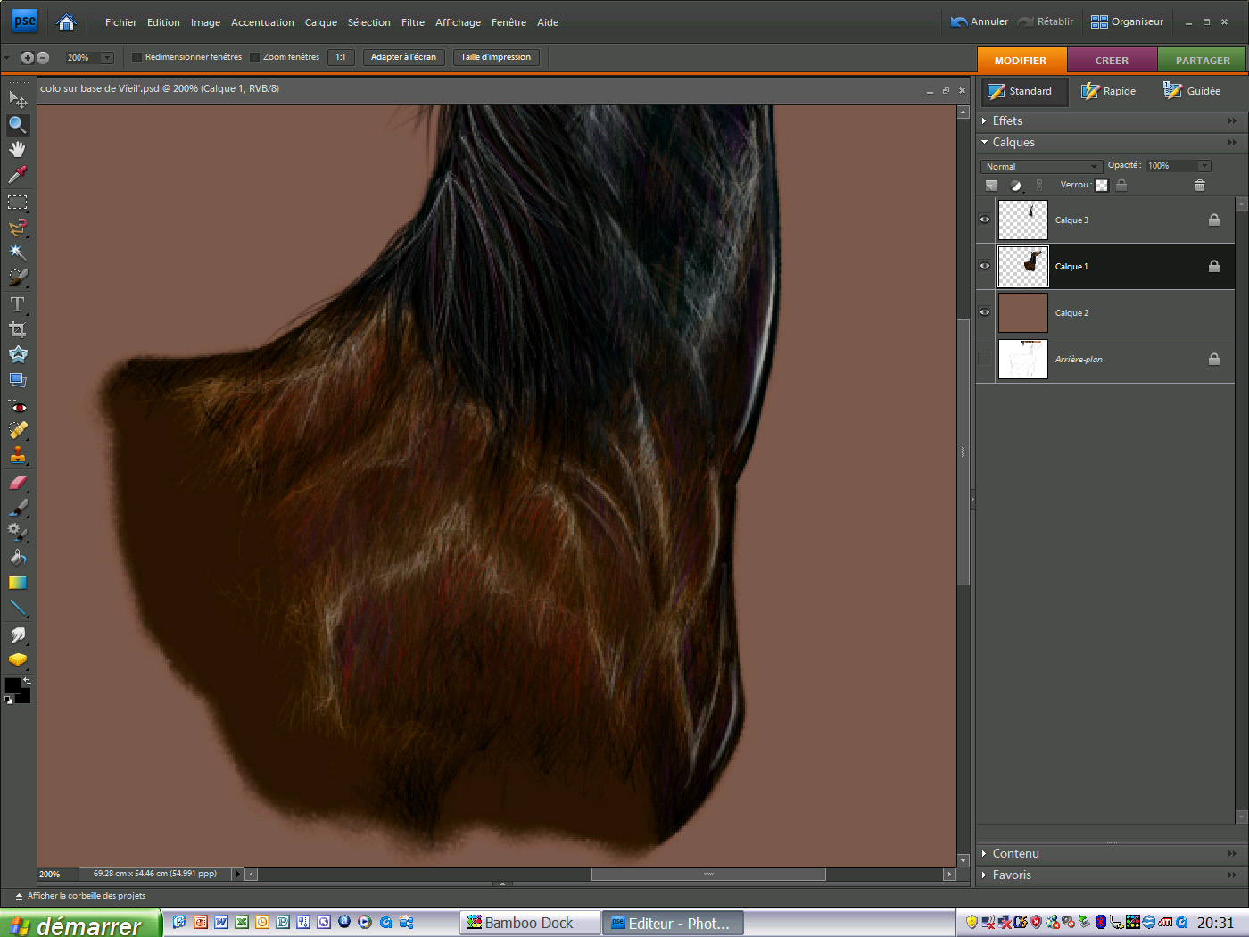Image resolution: width=1249 pixels, height=937 pixels.
Task: Open document info arrow in status bar
Action: [237, 874]
